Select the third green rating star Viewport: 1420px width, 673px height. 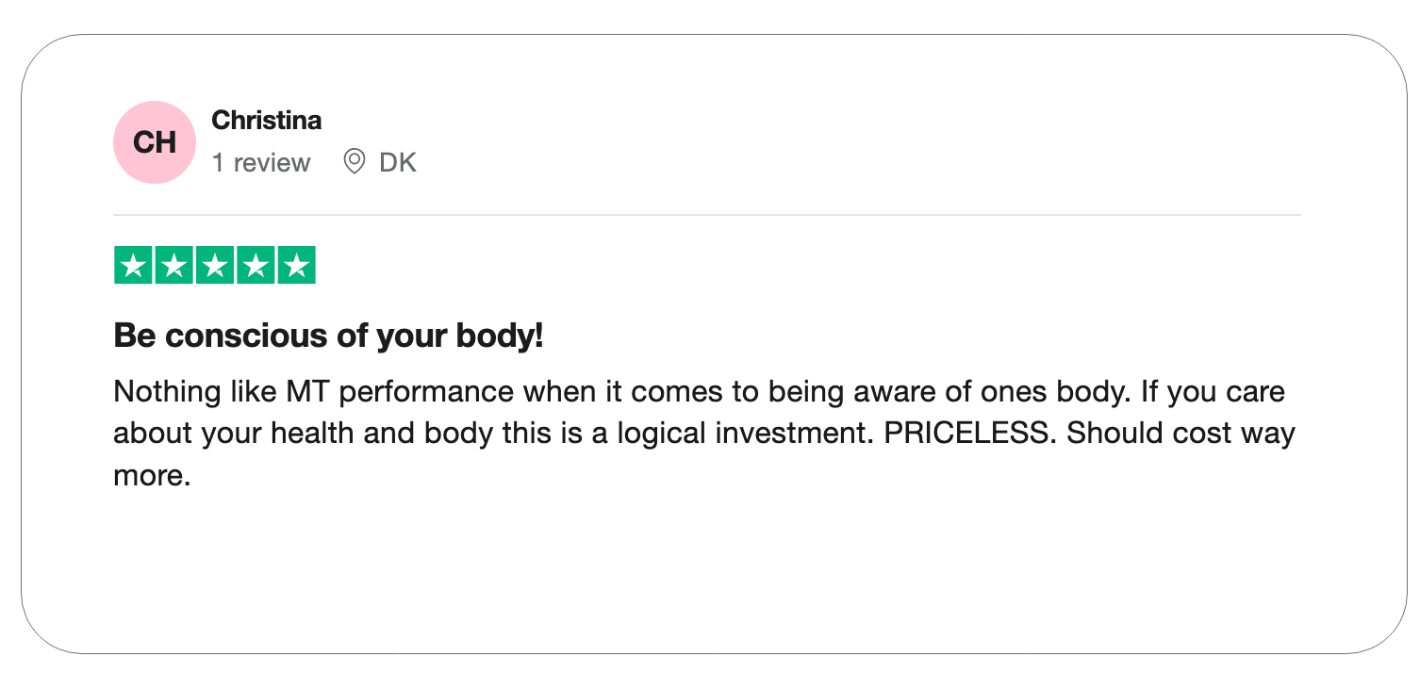click(x=215, y=266)
